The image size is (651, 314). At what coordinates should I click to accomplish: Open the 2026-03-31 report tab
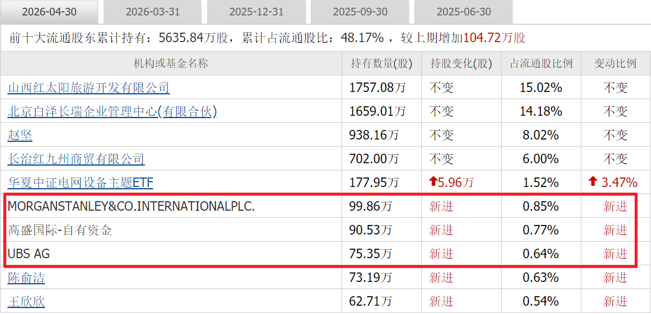pos(153,12)
